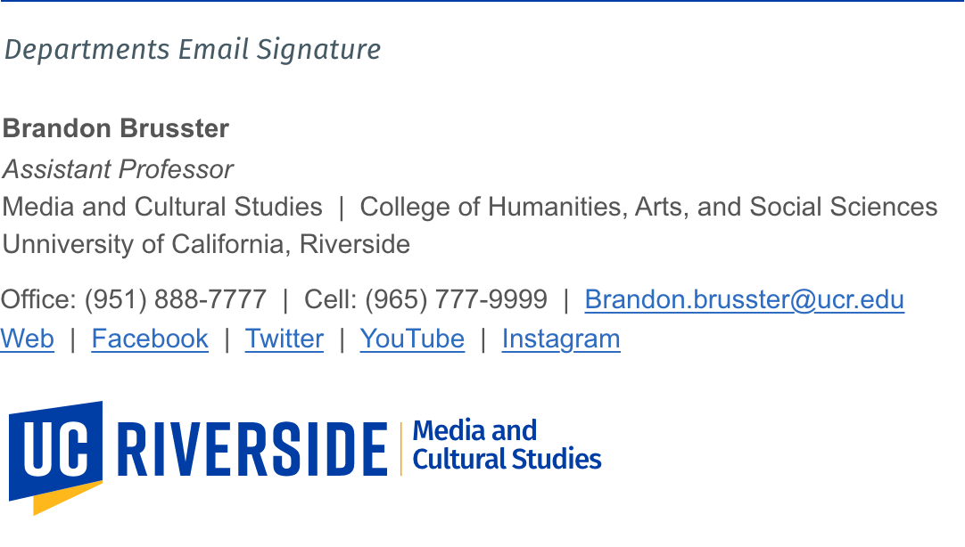The height and width of the screenshot is (547, 965).
Task: Click the Departments Email Signature heading
Action: pyautogui.click(x=193, y=50)
